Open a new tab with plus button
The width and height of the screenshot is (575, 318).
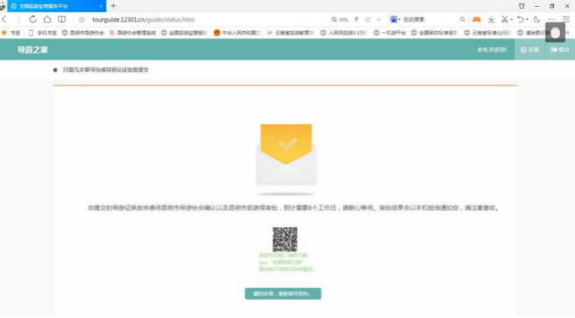(x=113, y=6)
